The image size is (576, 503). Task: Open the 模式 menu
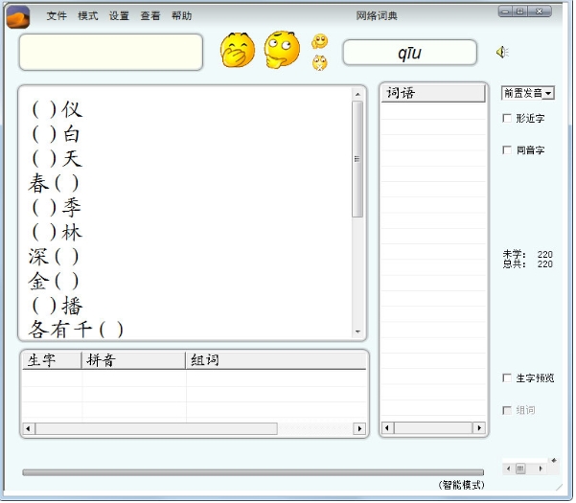pos(88,15)
